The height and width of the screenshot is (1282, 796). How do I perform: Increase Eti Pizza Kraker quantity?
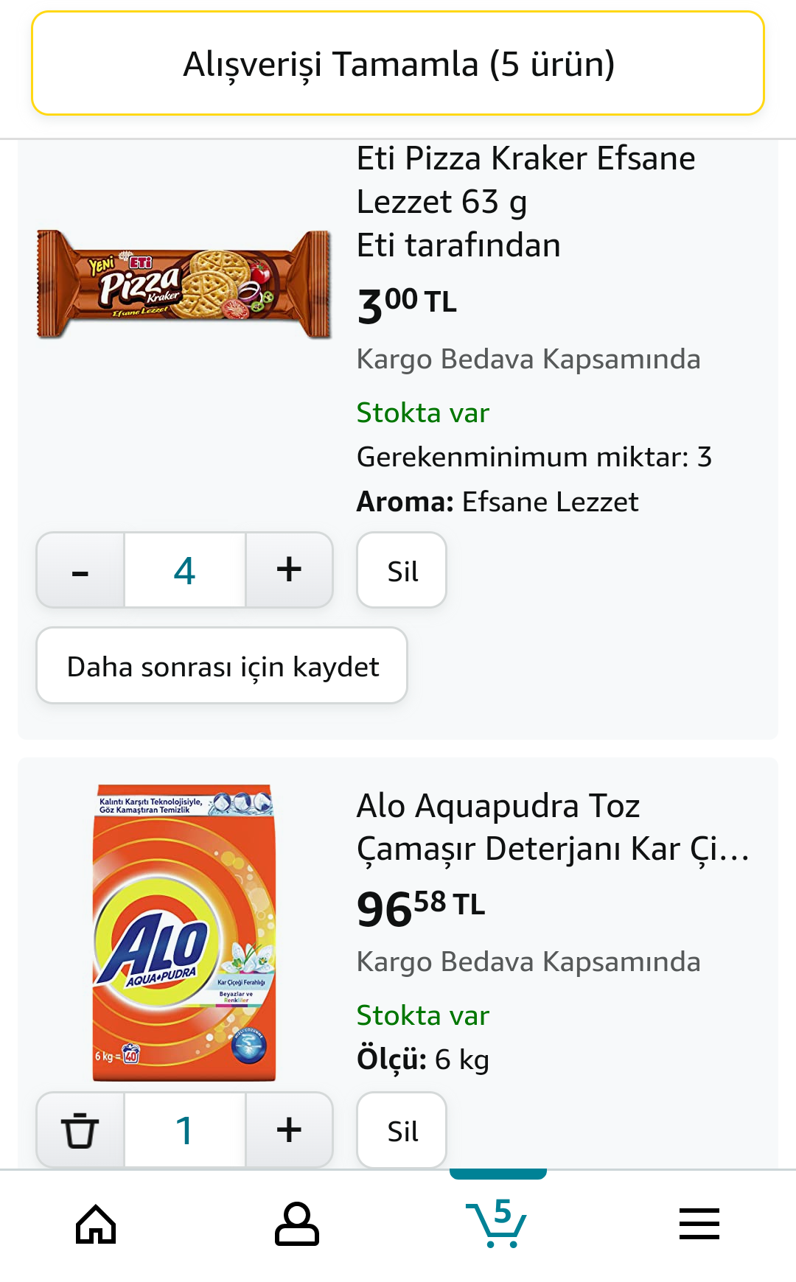[289, 570]
